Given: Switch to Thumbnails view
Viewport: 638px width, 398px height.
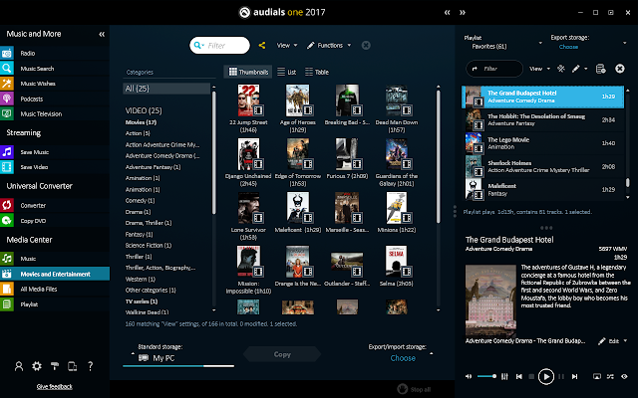Looking at the screenshot, I should [x=248, y=72].
